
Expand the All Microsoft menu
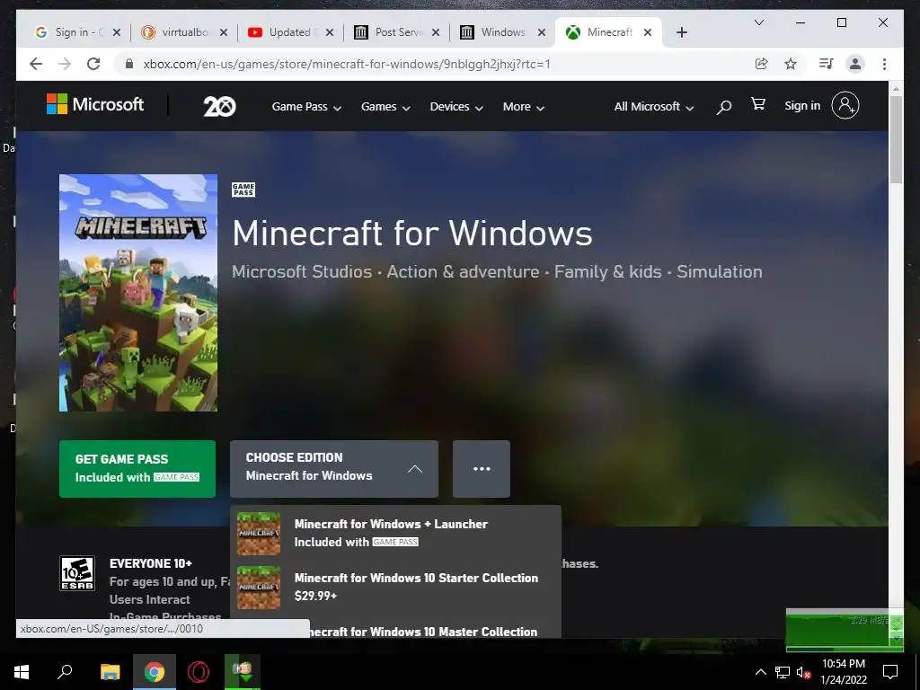(654, 107)
